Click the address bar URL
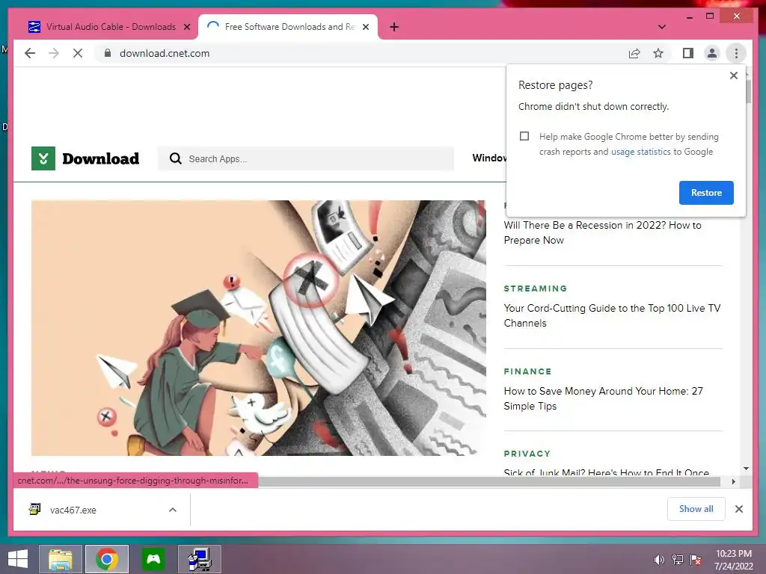The width and height of the screenshot is (766, 574). [x=165, y=53]
